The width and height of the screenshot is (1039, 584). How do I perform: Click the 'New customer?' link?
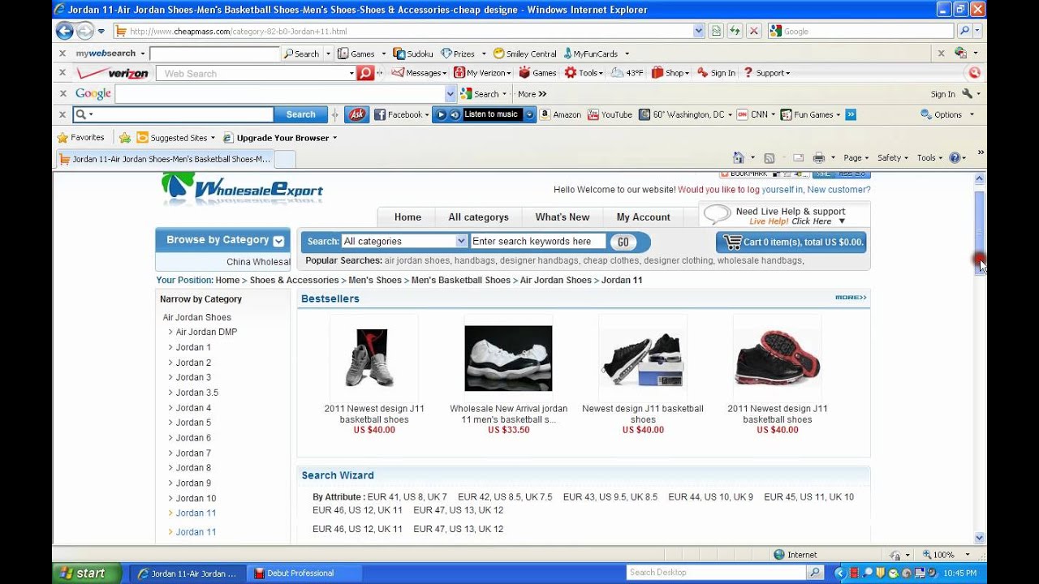click(839, 190)
